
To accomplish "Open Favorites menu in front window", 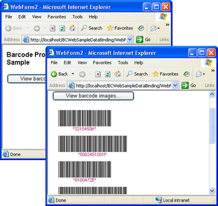I will click(102, 63).
